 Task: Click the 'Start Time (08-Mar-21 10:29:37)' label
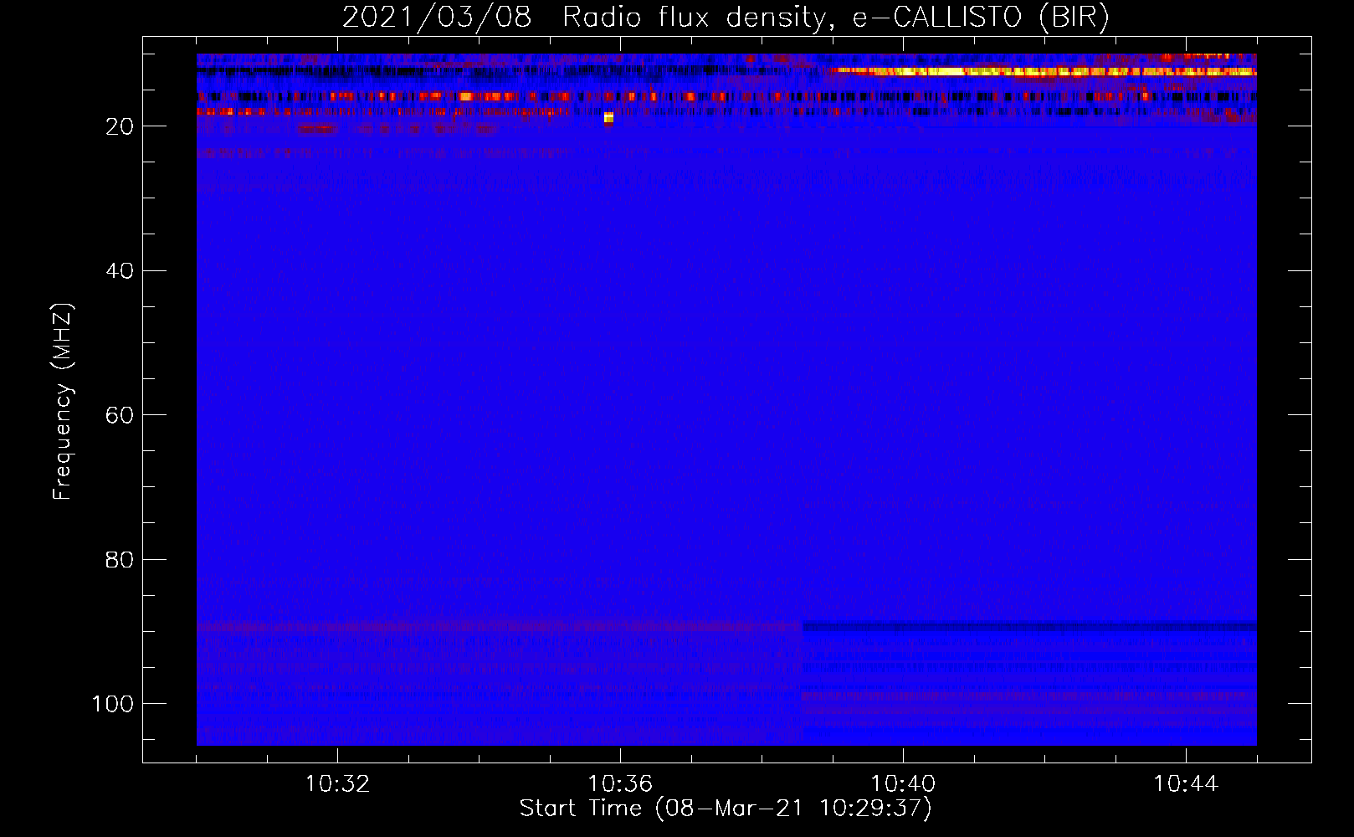[x=726, y=809]
